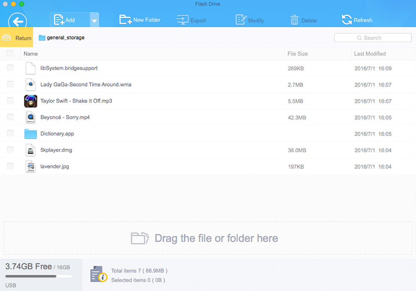
Task: Toggle the select-all checkbox in header
Action: [x=10, y=53]
